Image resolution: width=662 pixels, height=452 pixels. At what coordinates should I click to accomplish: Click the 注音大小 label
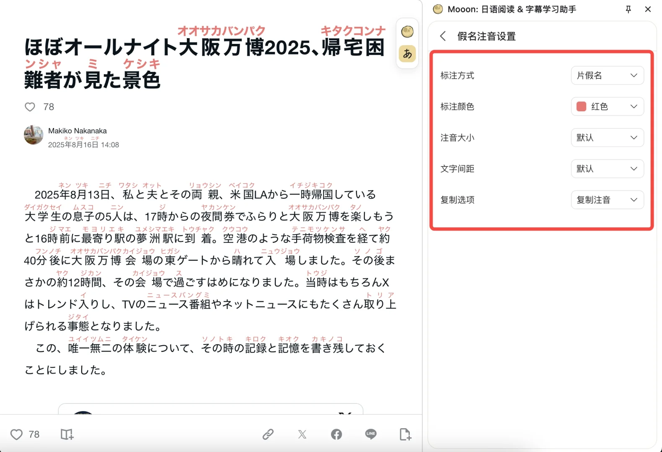tap(457, 137)
